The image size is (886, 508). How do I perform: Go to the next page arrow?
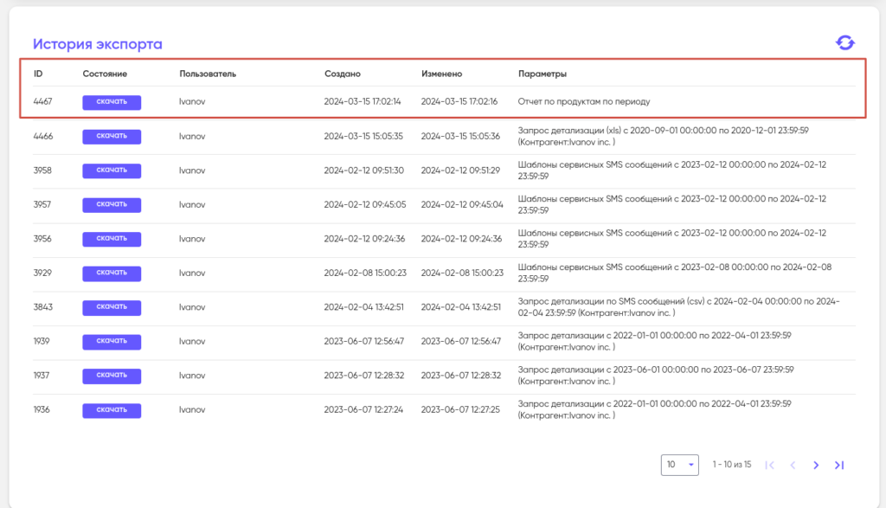[816, 466]
